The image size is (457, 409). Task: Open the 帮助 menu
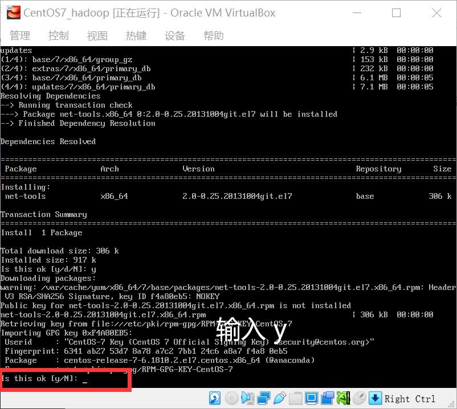tap(214, 36)
